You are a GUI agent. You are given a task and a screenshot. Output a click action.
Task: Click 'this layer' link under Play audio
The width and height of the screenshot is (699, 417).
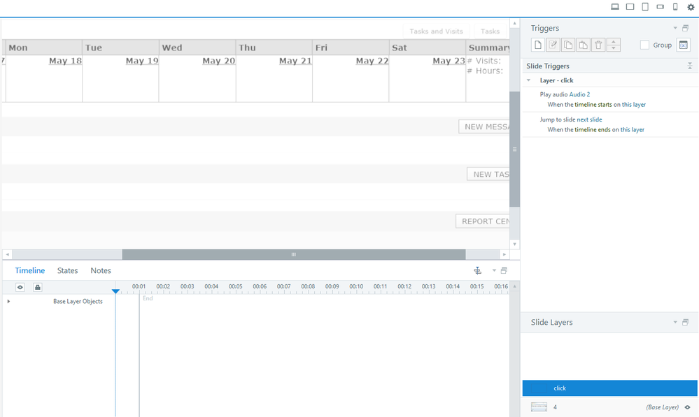click(x=634, y=105)
